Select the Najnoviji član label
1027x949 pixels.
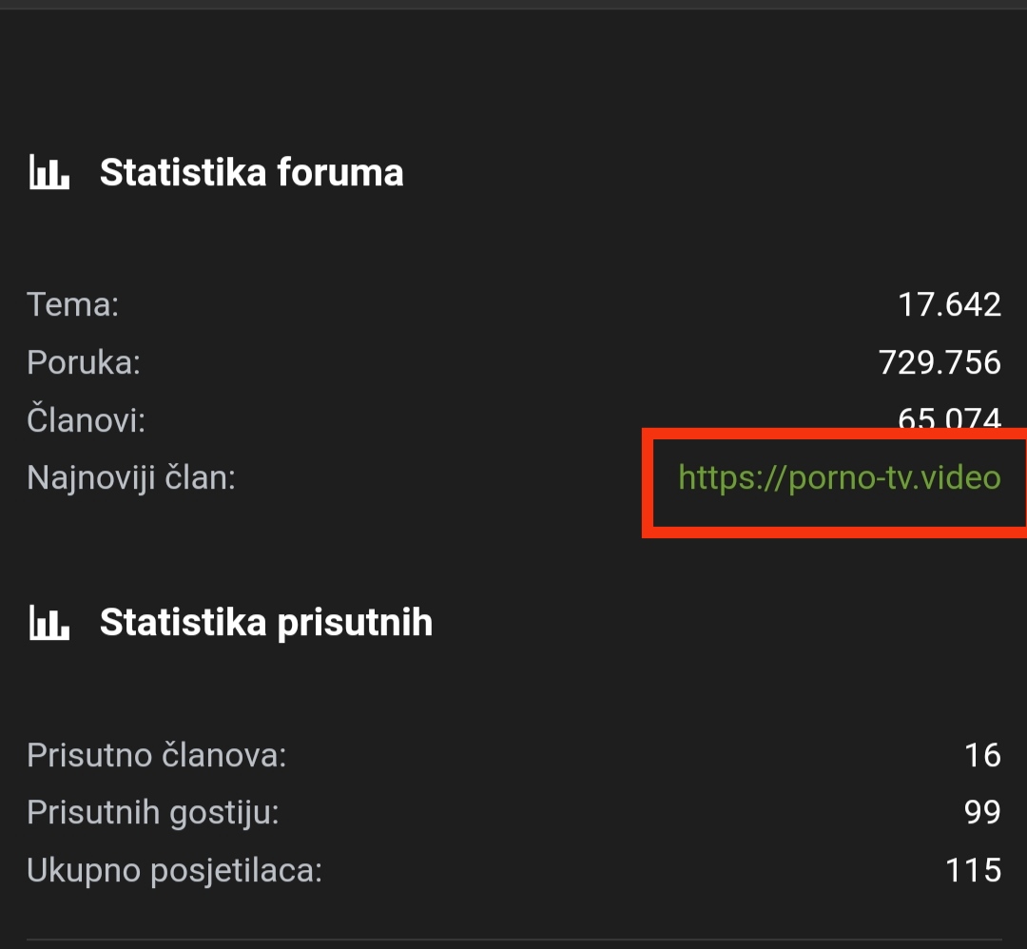pos(131,477)
